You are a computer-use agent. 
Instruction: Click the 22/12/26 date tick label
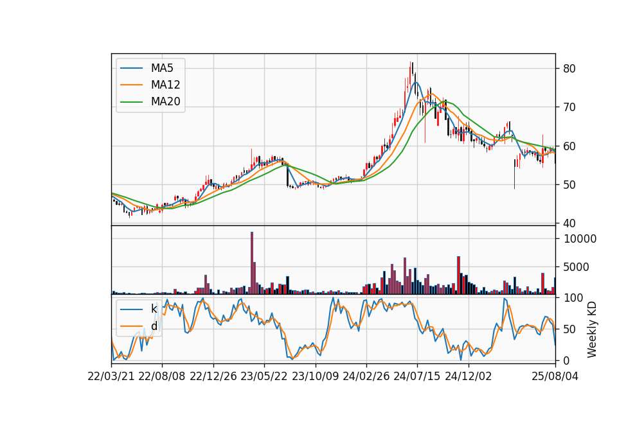click(213, 377)
